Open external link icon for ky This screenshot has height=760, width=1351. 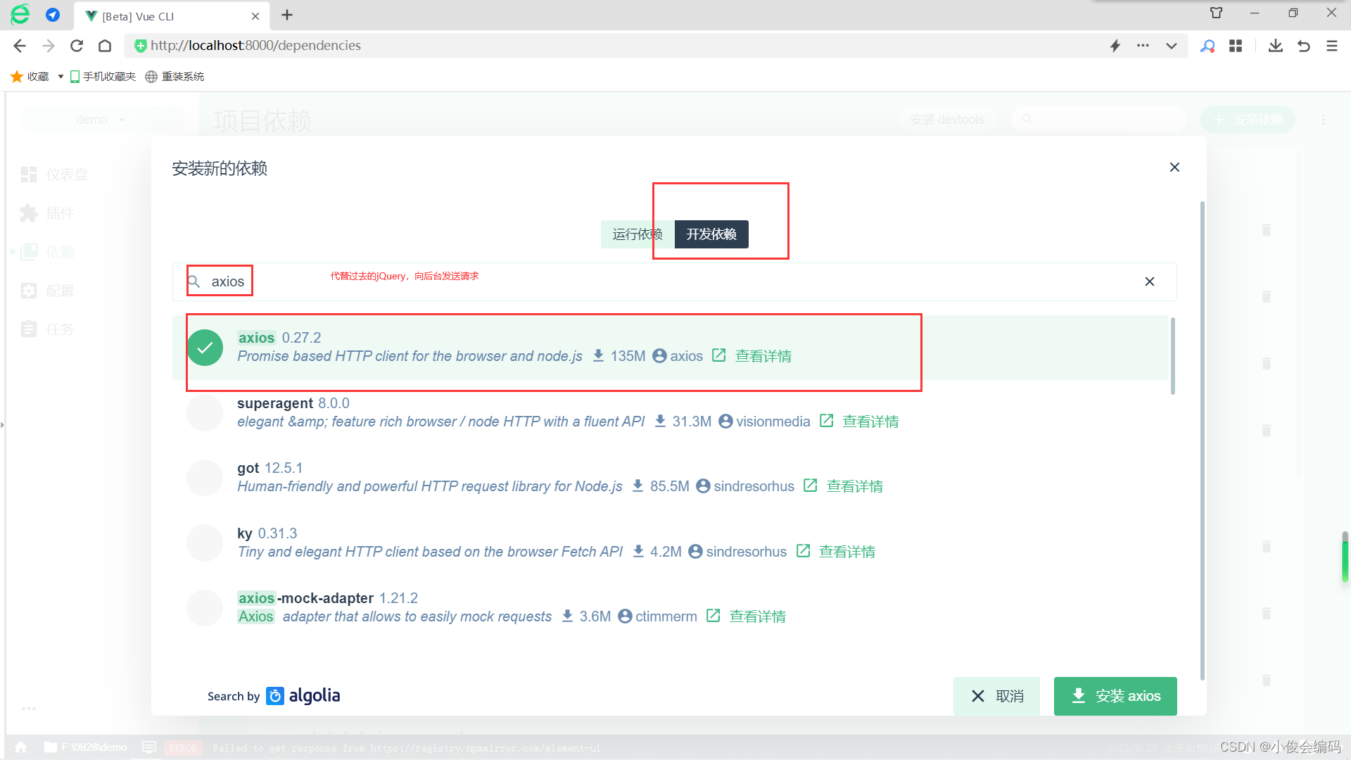803,551
